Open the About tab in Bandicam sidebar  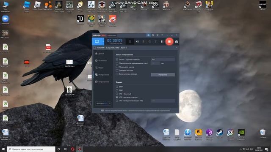(102, 82)
